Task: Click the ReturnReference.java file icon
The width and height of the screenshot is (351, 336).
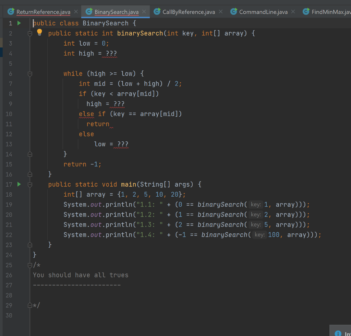Action: coord(11,11)
